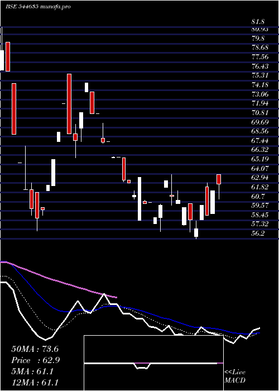
Task: Click the 62.94 price level label
Action: (260, 178)
